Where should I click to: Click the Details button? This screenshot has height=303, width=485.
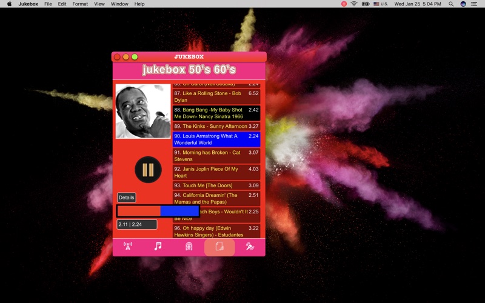(x=127, y=198)
